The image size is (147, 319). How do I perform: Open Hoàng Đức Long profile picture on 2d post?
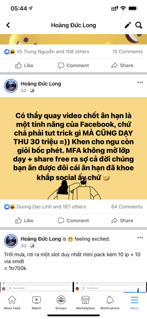point(11,86)
